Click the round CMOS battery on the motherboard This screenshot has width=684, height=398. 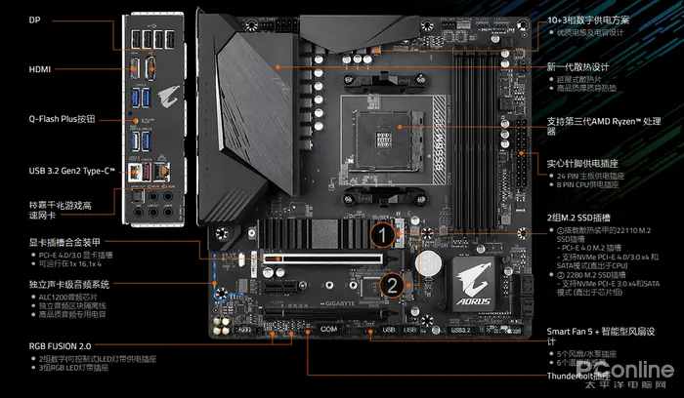point(428,264)
